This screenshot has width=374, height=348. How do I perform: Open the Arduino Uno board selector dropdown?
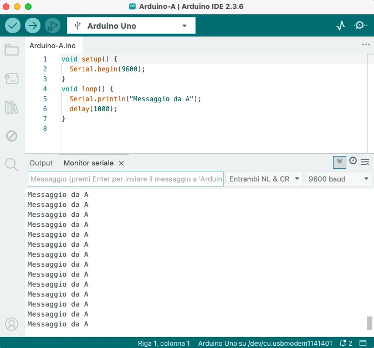coord(131,25)
